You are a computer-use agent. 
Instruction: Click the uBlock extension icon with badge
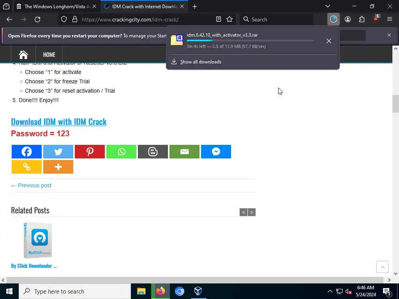(376, 19)
